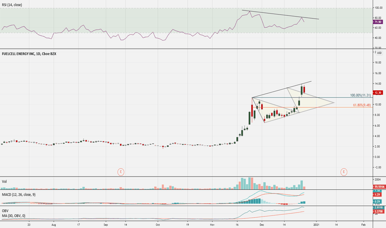Click the Feb date label on time axis

363,225
